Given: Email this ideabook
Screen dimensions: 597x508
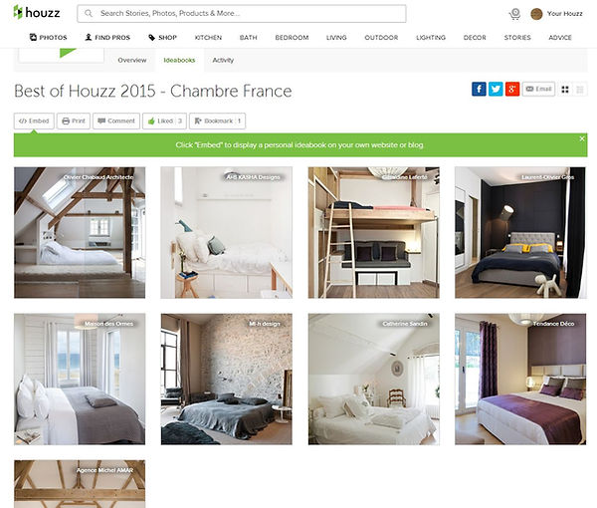Looking at the screenshot, I should click(538, 89).
